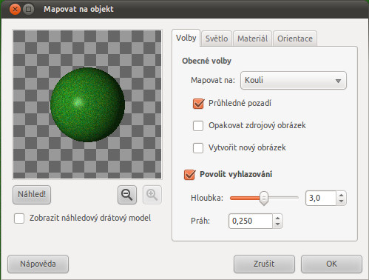The width and height of the screenshot is (369, 280).
Task: Decrease Hloubka value with down arrow
Action: [x=341, y=201]
